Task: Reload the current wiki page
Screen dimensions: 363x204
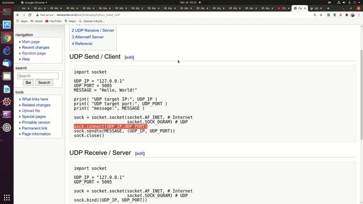Action: (x=29, y=15)
